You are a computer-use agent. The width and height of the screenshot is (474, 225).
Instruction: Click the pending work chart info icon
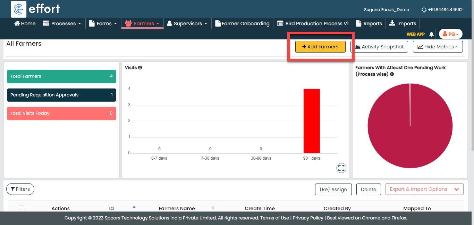tap(392, 74)
